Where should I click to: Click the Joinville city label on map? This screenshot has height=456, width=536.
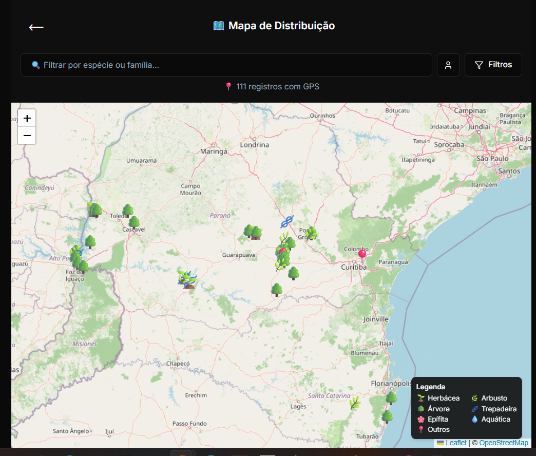coord(376,319)
